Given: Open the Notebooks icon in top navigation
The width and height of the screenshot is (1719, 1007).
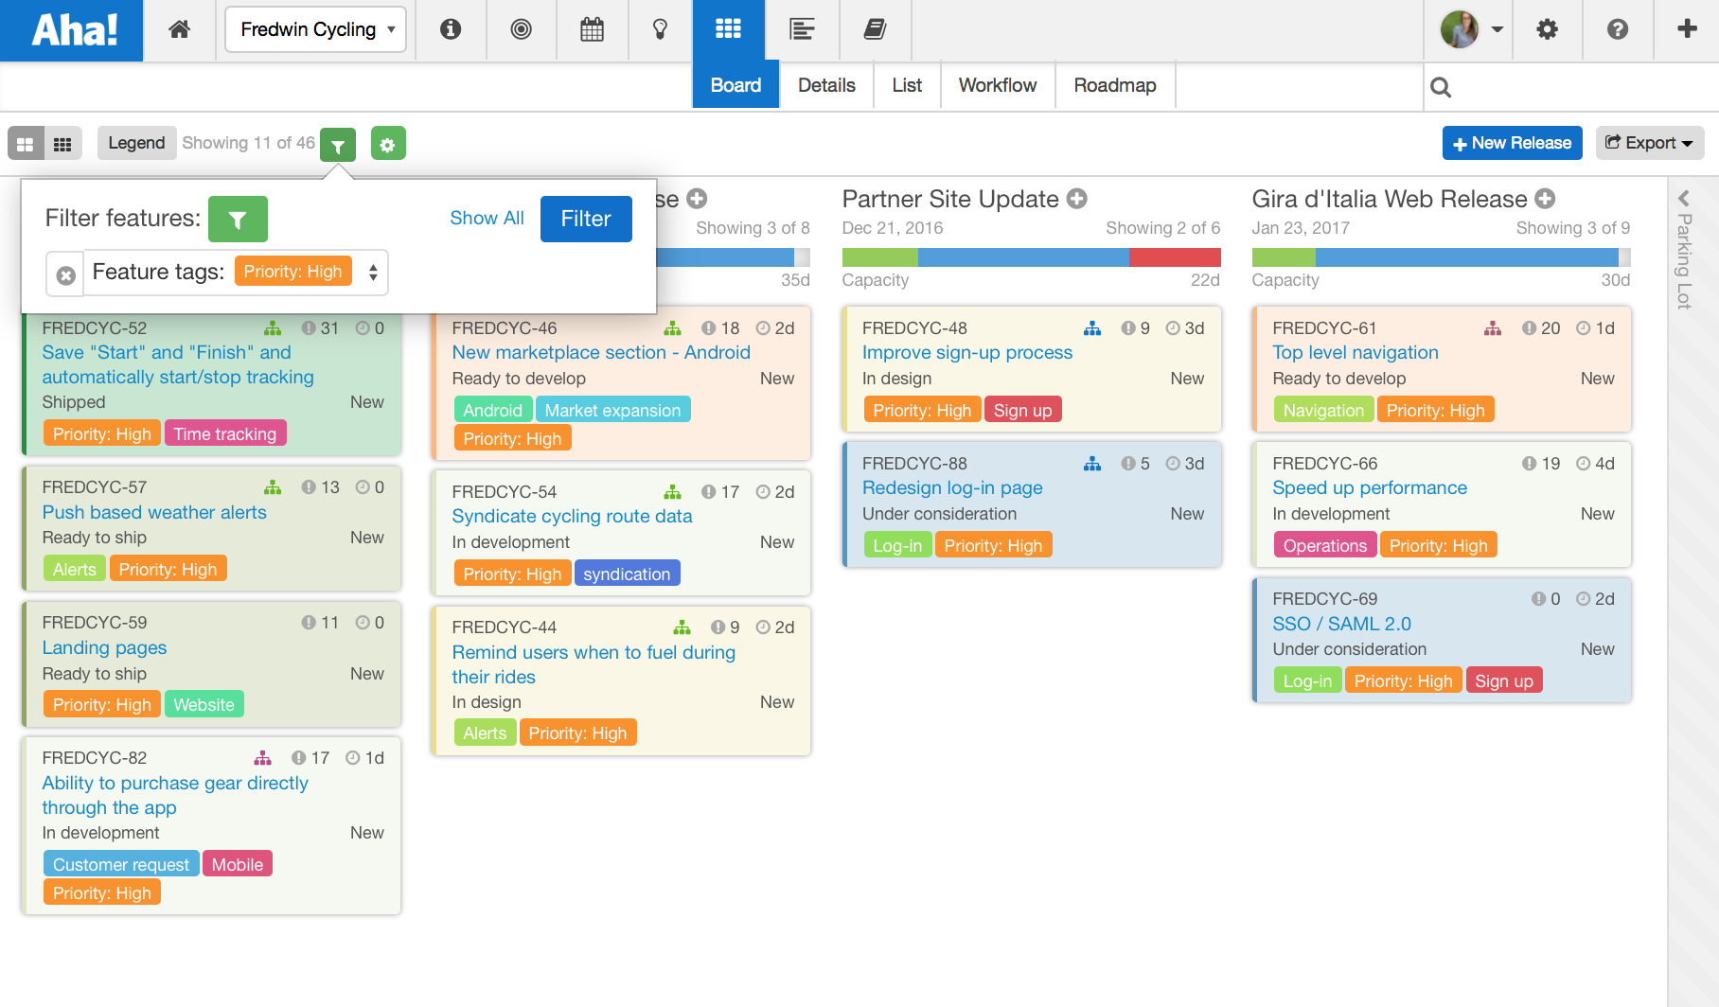Looking at the screenshot, I should [875, 29].
